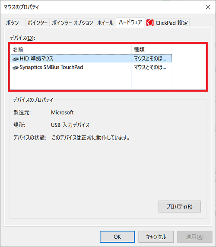Click the Synaptics SMBus TouchPad device icon
This screenshot has width=216, height=247.
pos(16,68)
